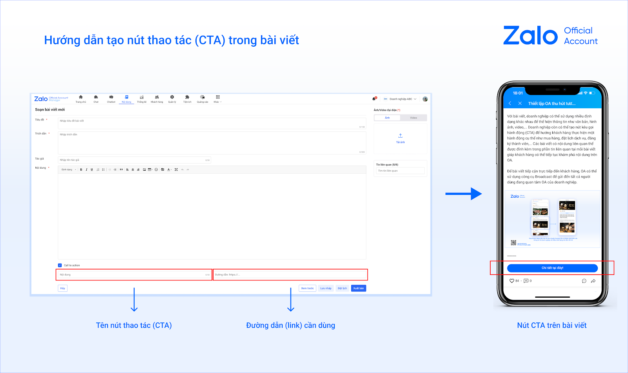This screenshot has height=373, width=628.
Task: Open the Định dạng format dropdown
Action: point(68,170)
